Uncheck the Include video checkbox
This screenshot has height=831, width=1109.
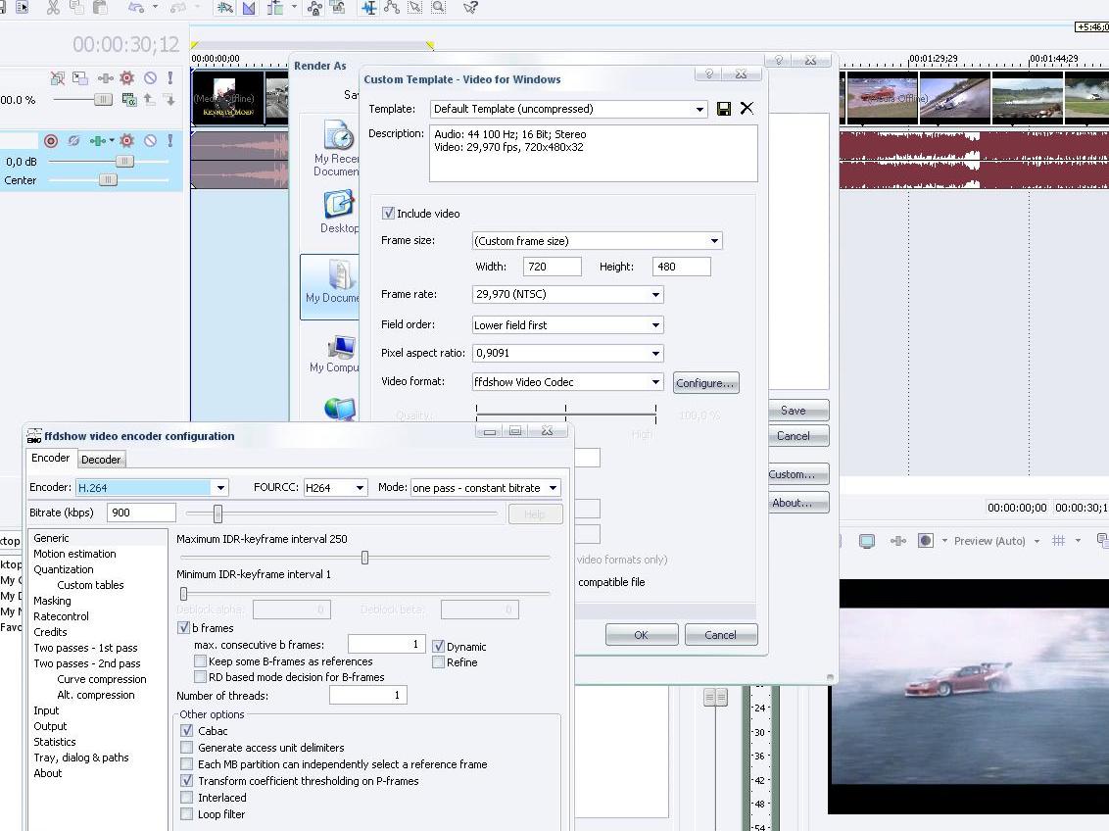tap(389, 214)
